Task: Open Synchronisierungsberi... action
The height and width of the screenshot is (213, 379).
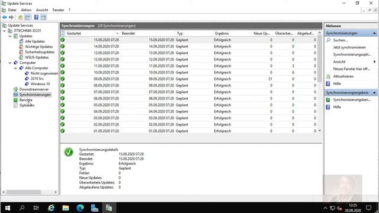Action: tap(352, 100)
